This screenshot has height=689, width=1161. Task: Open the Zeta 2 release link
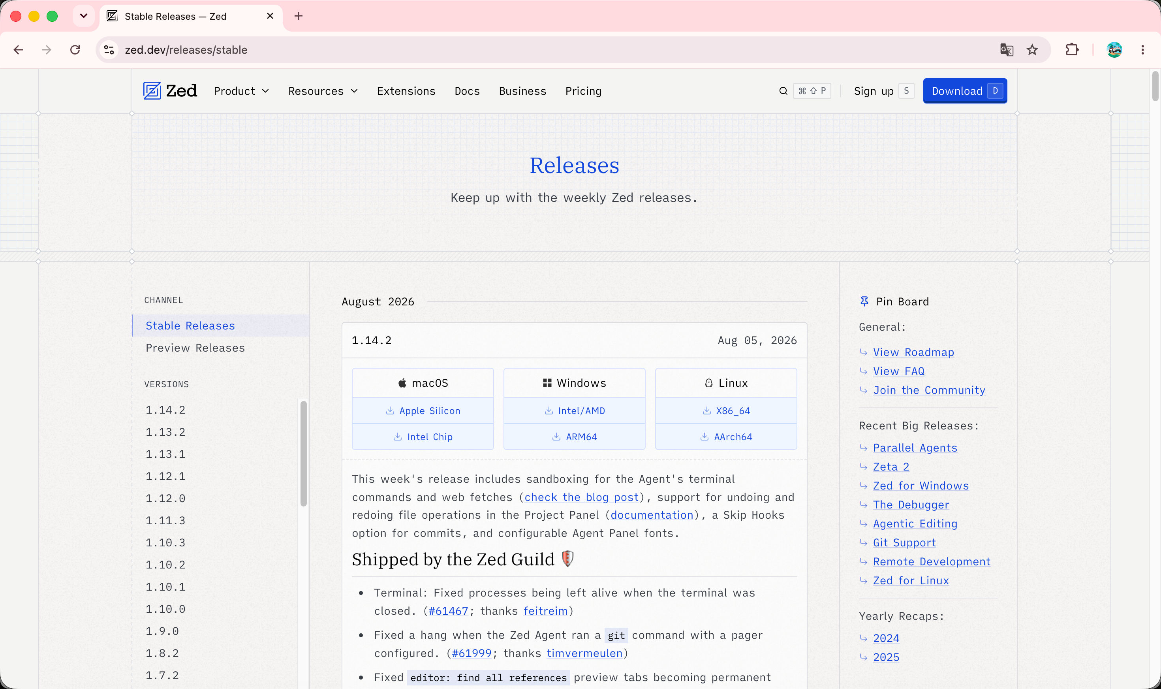coord(891,467)
